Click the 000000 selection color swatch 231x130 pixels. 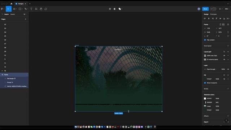click(x=205, y=102)
